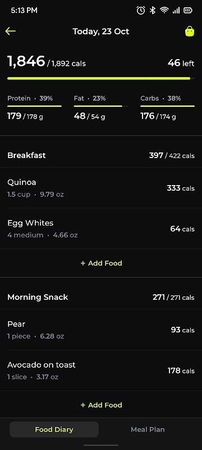Tap the cellular signal bars icon
The image size is (202, 450).
point(176,11)
